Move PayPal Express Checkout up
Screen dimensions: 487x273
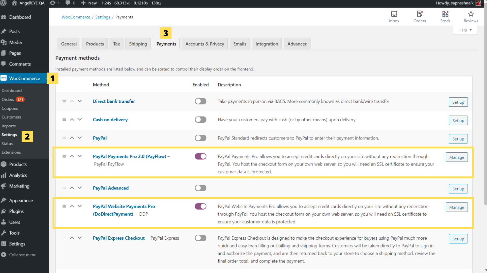(72, 238)
